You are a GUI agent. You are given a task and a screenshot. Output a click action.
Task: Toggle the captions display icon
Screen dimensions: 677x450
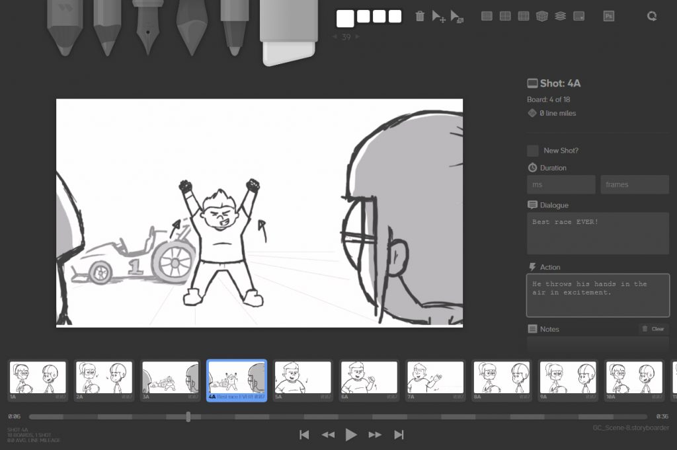pos(579,17)
